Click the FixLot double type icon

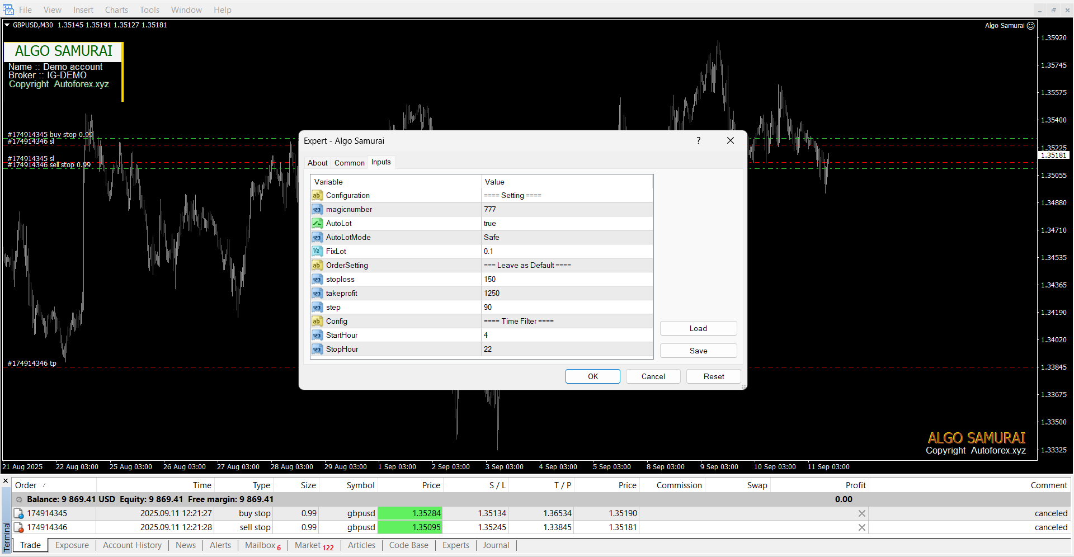tap(317, 252)
